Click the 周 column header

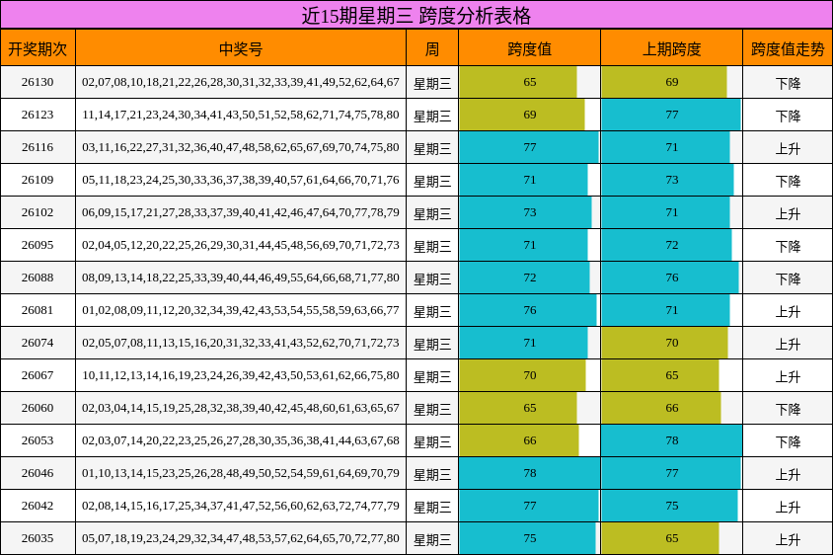tap(432, 47)
